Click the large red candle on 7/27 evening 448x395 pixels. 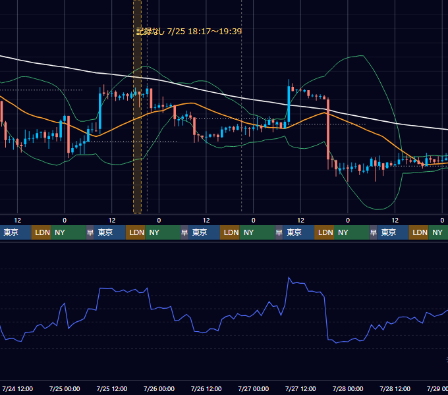click(328, 130)
